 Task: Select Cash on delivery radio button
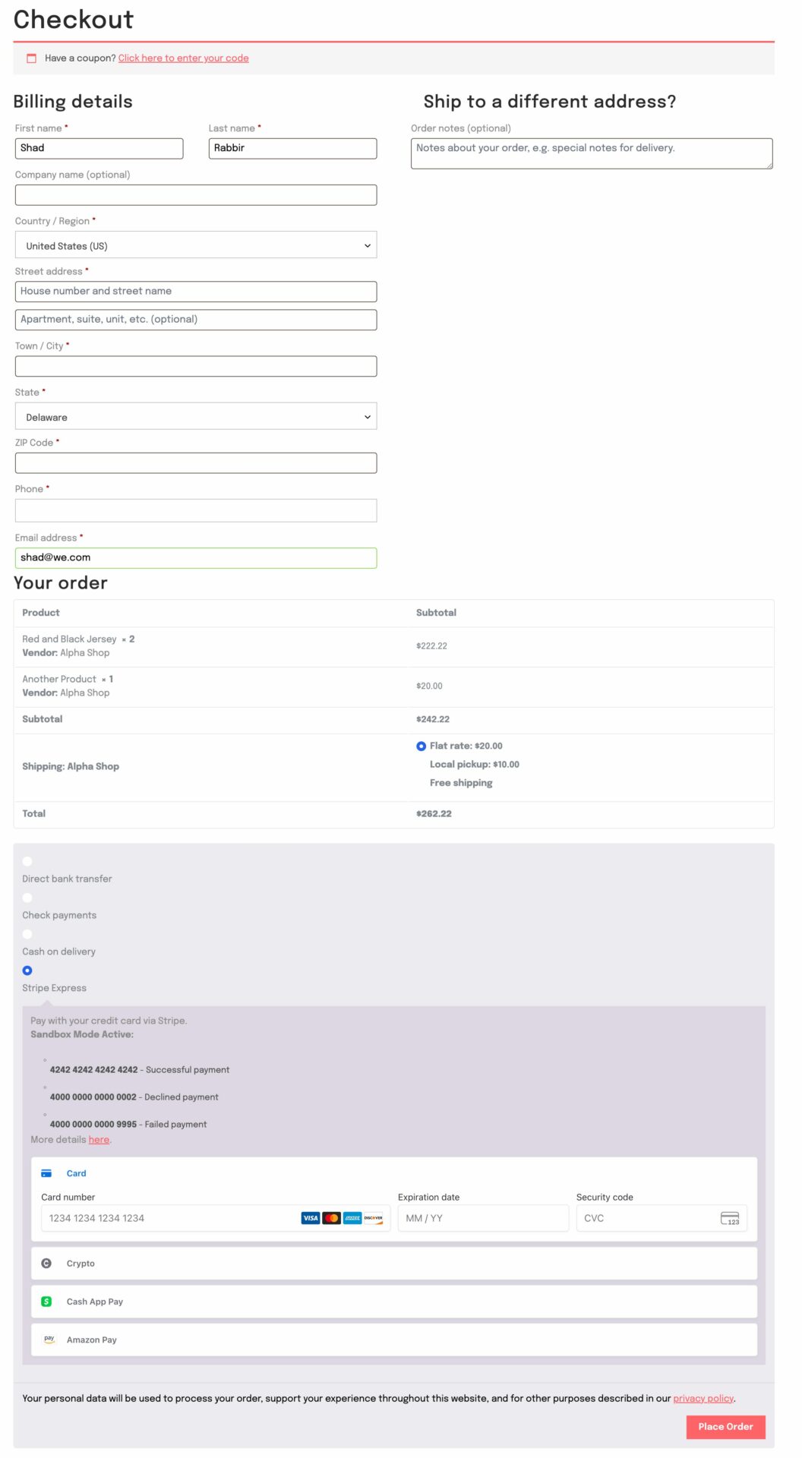pyautogui.click(x=27, y=934)
